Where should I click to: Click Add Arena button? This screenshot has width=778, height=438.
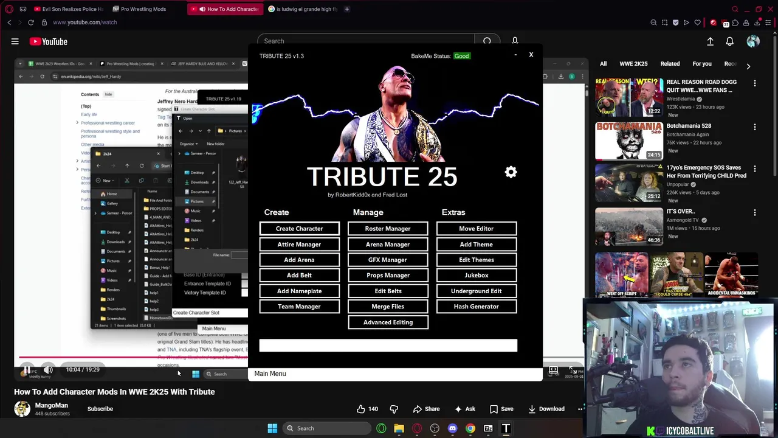(x=299, y=260)
